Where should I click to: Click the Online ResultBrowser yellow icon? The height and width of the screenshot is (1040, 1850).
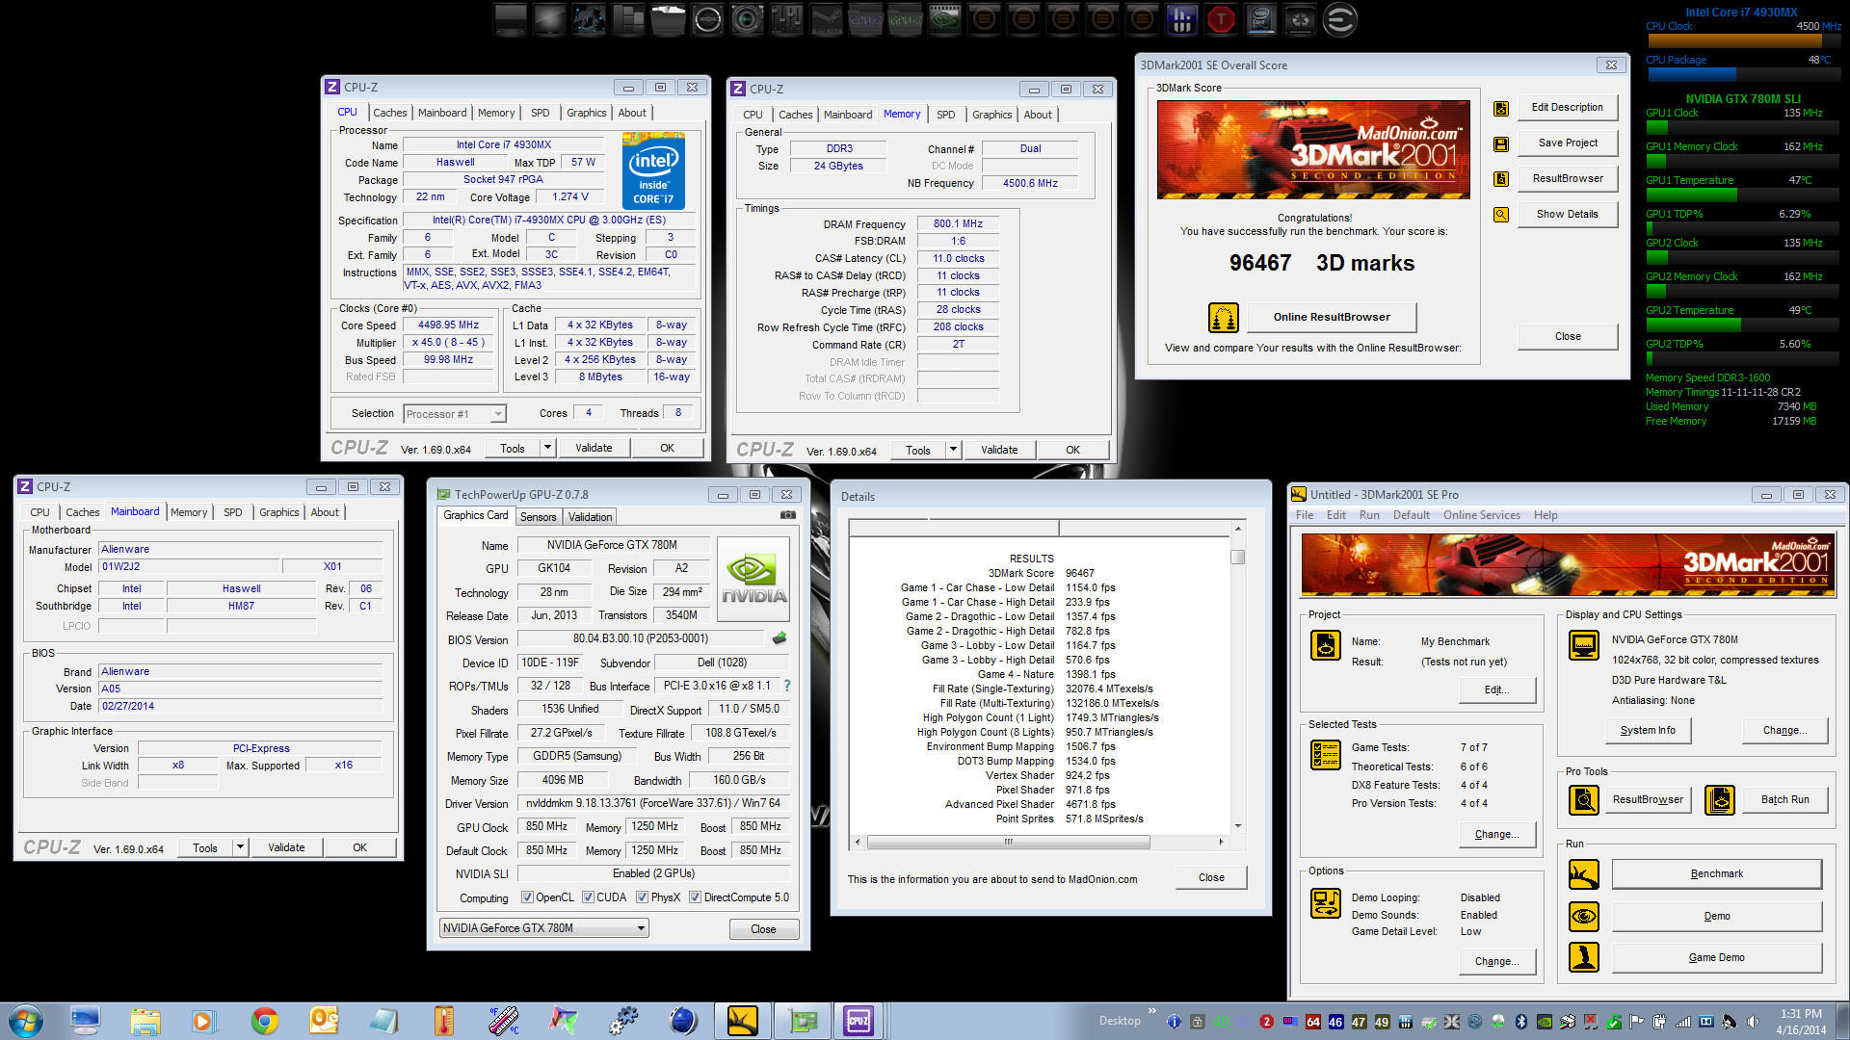coord(1223,317)
